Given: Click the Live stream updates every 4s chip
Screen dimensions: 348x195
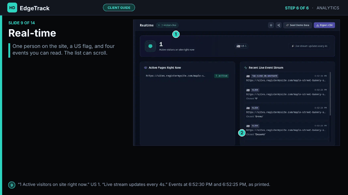Looking at the screenshot, I should click(x=309, y=46).
